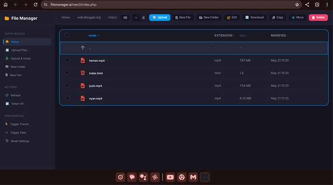Check the jozin.mp4 checkbox

point(67,85)
